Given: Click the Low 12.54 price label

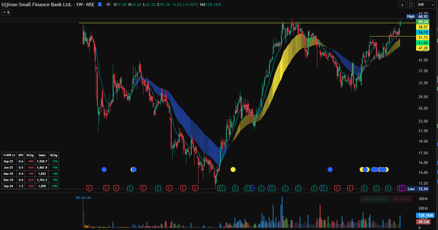Looking at the screenshot, I should click(418, 189).
